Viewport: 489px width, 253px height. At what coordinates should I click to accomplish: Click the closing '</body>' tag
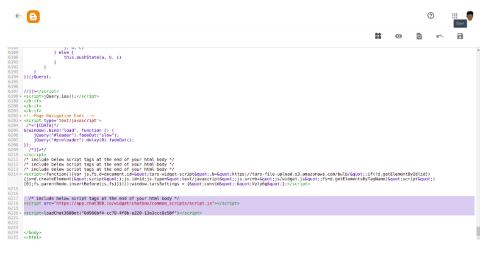[33, 232]
